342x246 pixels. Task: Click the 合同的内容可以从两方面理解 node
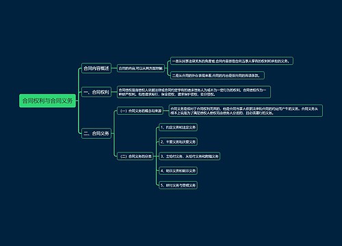pyautogui.click(x=141, y=68)
